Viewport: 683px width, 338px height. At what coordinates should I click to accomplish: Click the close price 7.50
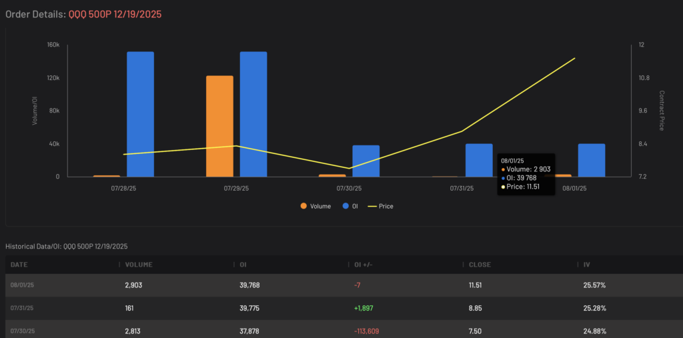coord(475,331)
